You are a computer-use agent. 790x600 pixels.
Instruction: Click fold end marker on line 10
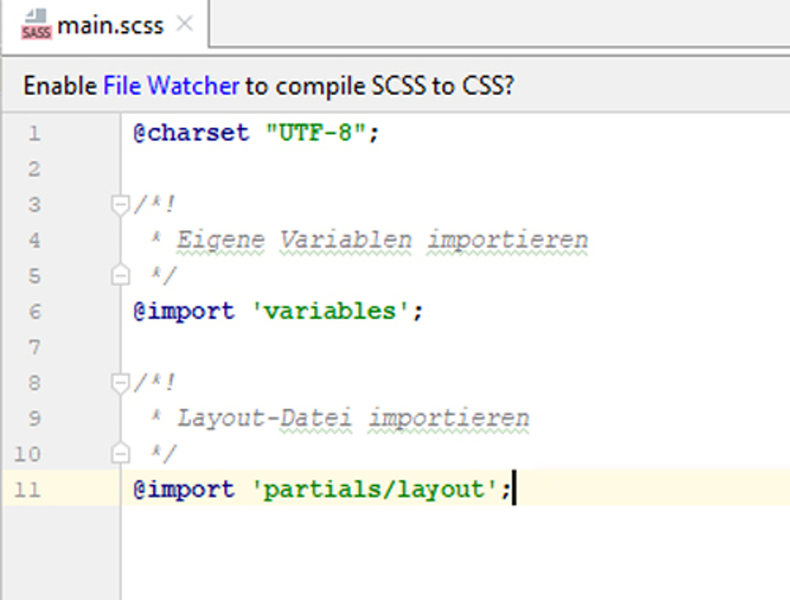(x=120, y=453)
